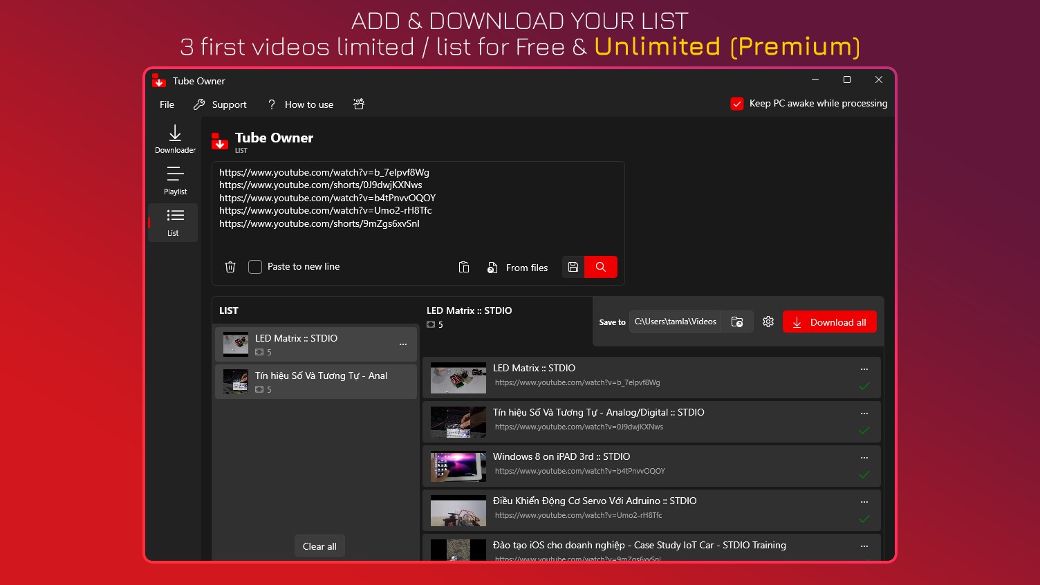The image size is (1040, 585).
Task: Open the Support menu
Action: 221,104
